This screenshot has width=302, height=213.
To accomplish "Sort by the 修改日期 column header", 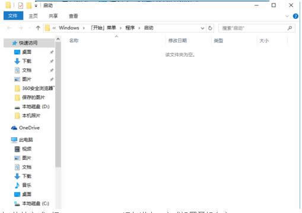I will point(177,41).
